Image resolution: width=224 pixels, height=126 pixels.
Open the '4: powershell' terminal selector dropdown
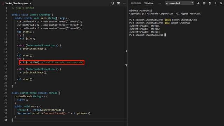180,3
